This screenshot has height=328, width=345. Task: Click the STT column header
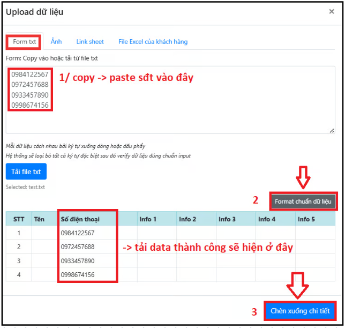(x=19, y=219)
